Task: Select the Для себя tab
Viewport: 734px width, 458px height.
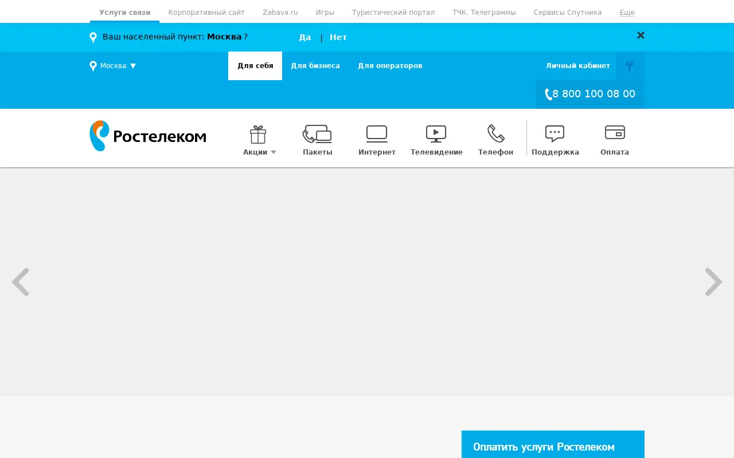Action: point(255,66)
